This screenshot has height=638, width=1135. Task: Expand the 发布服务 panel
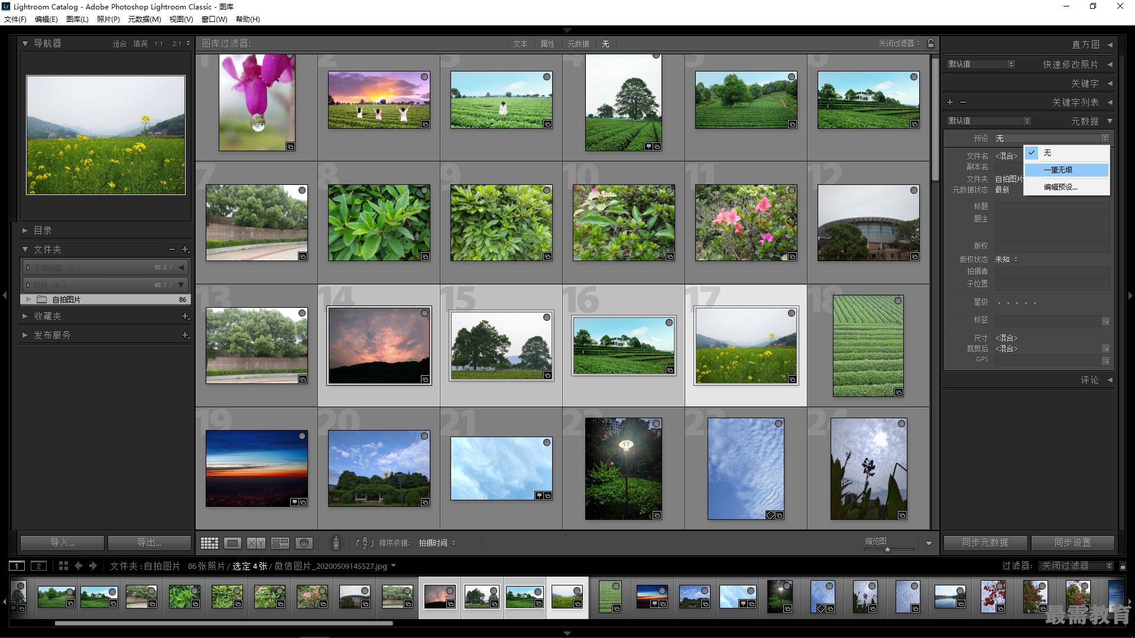25,336
